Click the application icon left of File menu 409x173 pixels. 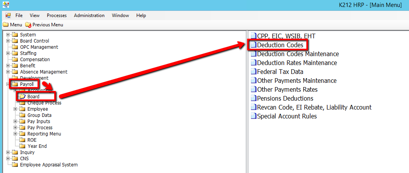click(x=8, y=15)
